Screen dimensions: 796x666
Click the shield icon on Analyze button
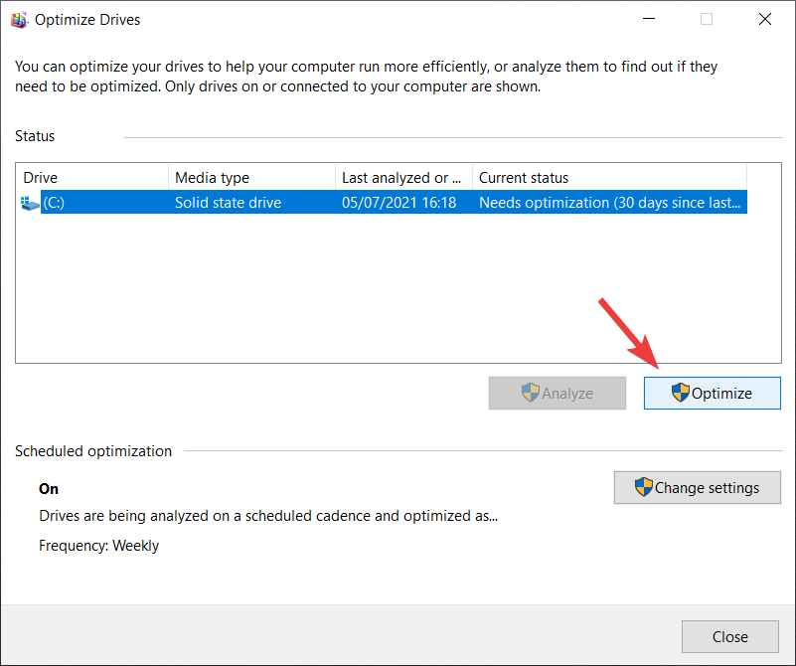[x=531, y=393]
